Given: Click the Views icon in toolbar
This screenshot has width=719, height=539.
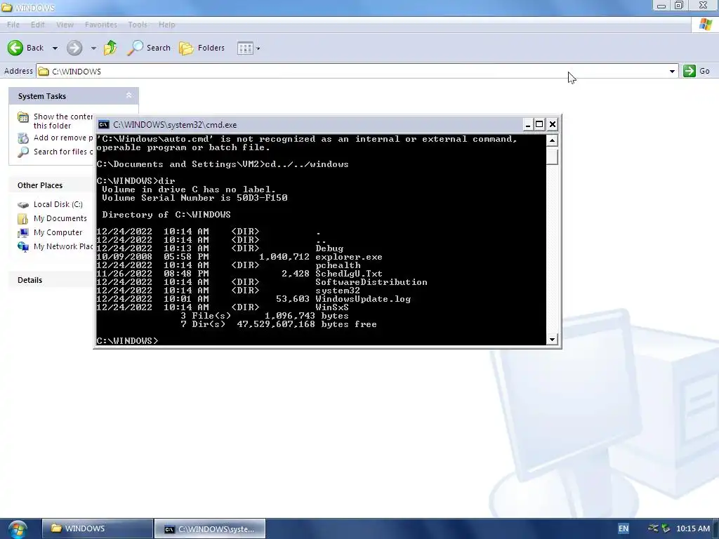Looking at the screenshot, I should click(x=245, y=48).
